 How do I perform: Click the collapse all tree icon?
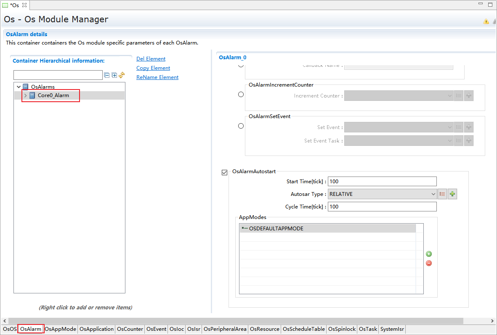click(x=107, y=75)
